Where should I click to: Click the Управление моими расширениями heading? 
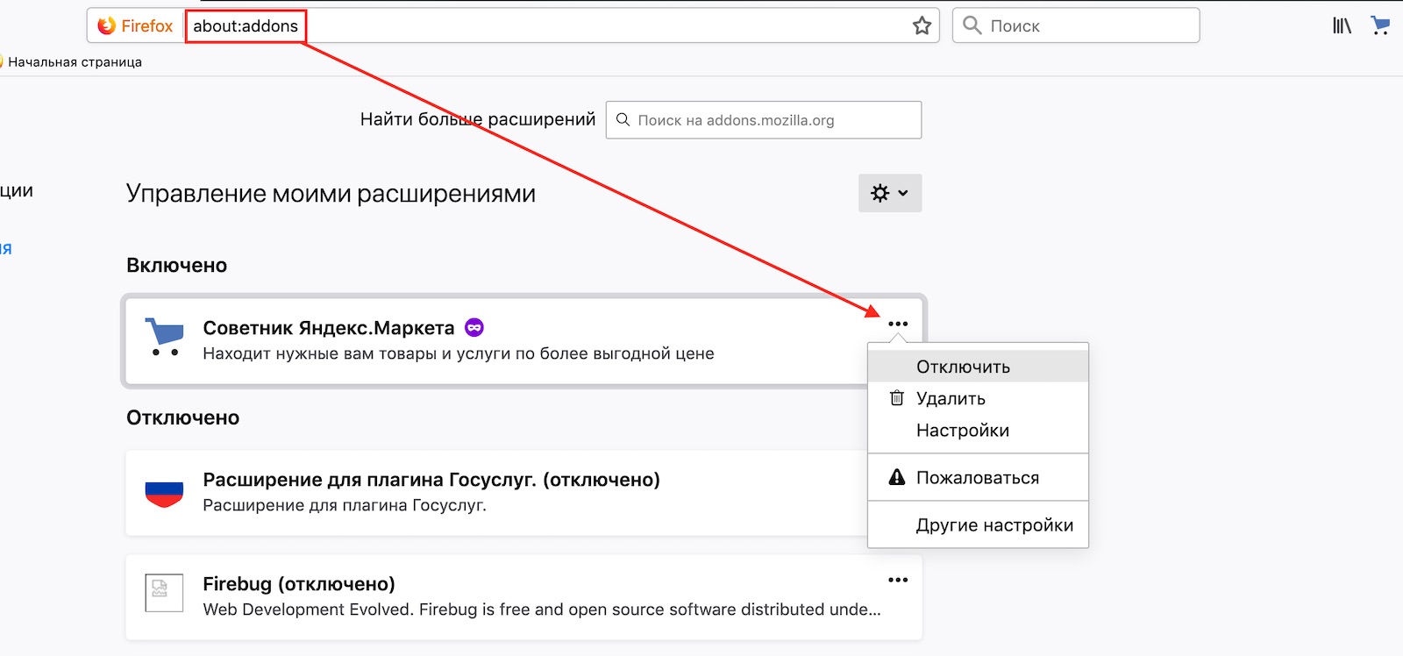pos(331,194)
